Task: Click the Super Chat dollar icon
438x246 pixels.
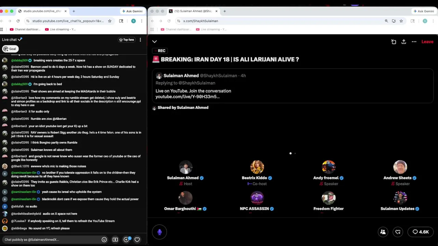Action: pos(115,240)
